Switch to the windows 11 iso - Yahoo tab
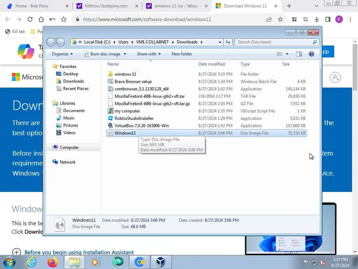This screenshot has width=358, height=269. coord(177,6)
